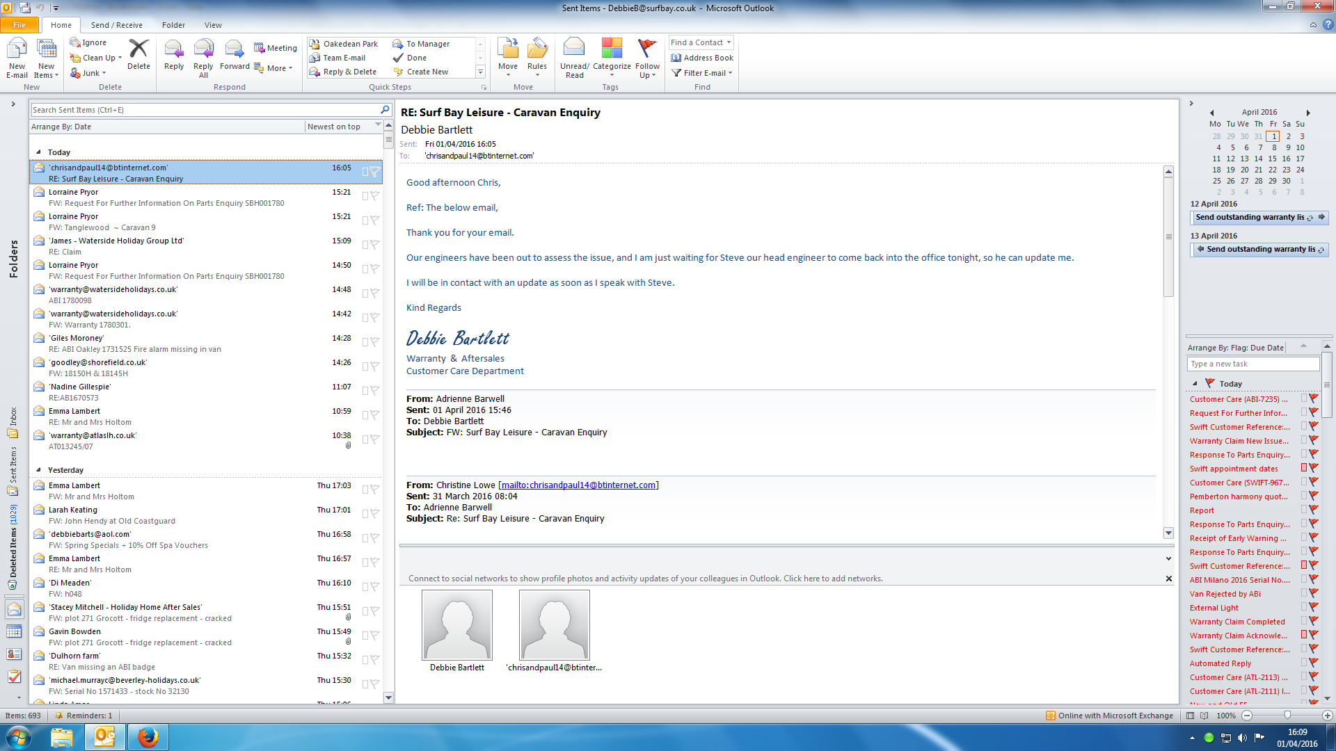
Task: Switch to the Send / Receive tab
Action: [116, 25]
